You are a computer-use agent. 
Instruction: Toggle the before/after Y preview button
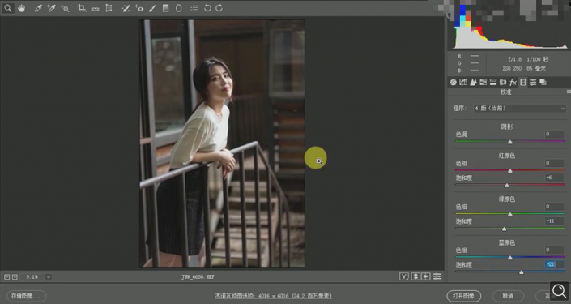click(x=403, y=276)
